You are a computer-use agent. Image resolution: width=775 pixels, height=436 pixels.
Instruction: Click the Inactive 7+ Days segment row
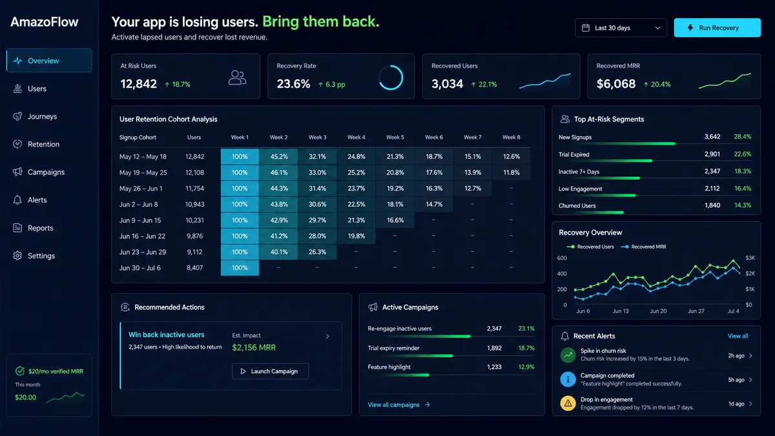[x=655, y=172]
